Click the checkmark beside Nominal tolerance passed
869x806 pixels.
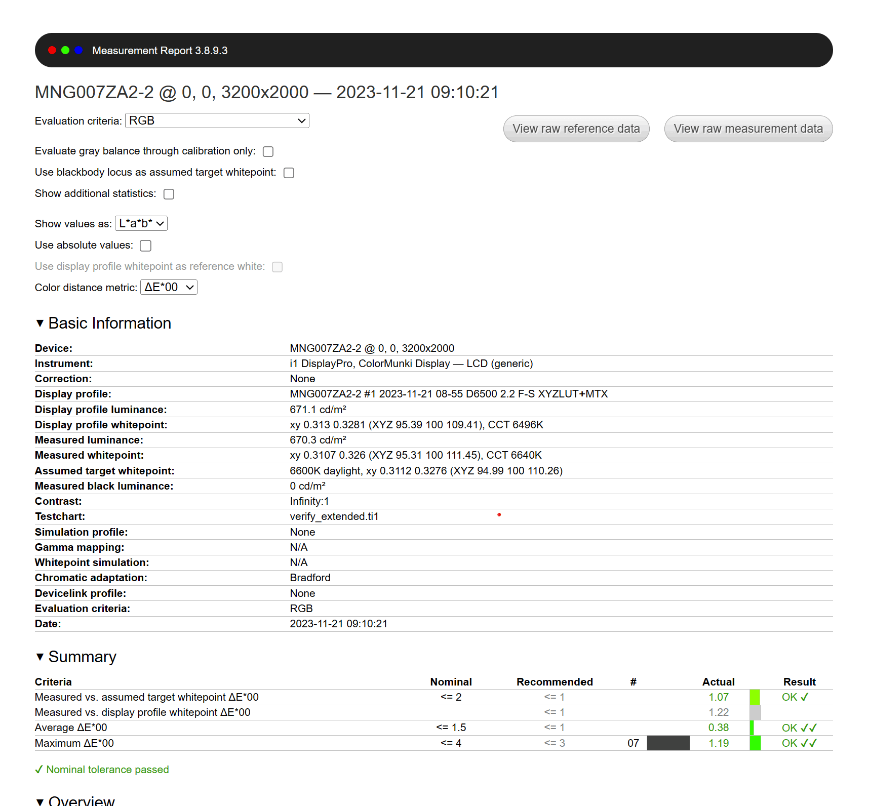pyautogui.click(x=39, y=770)
